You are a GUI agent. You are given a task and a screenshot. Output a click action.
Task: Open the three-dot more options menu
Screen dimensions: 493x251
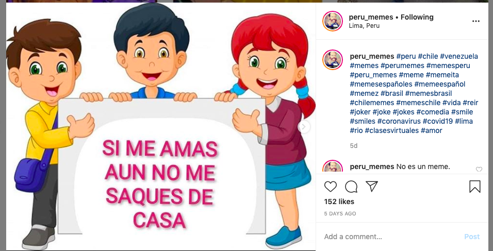(475, 21)
